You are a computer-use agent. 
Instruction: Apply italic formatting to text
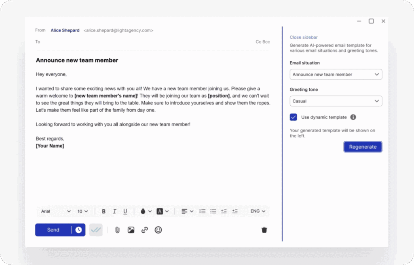(x=114, y=211)
